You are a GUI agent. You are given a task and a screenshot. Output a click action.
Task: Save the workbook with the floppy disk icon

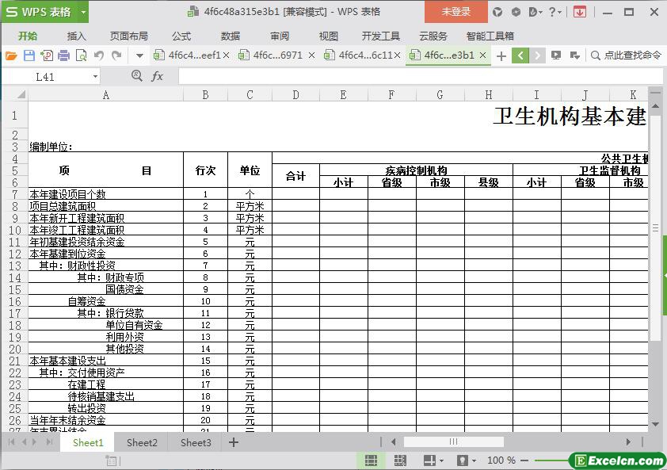pyautogui.click(x=29, y=55)
